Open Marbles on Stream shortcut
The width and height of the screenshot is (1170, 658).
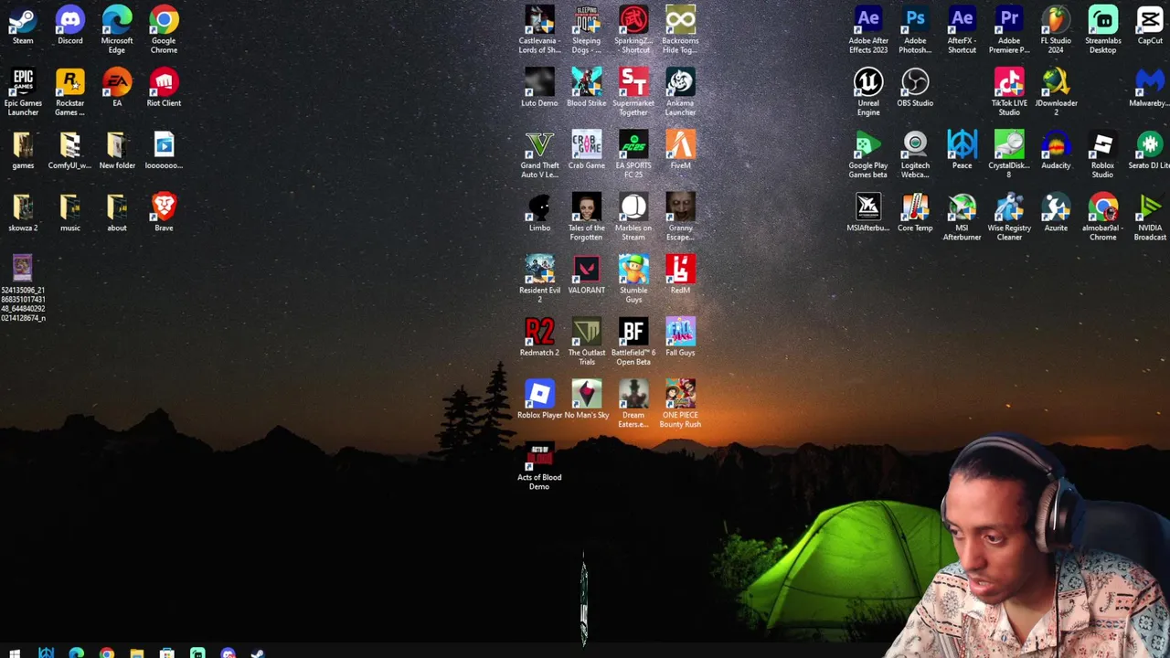[633, 207]
